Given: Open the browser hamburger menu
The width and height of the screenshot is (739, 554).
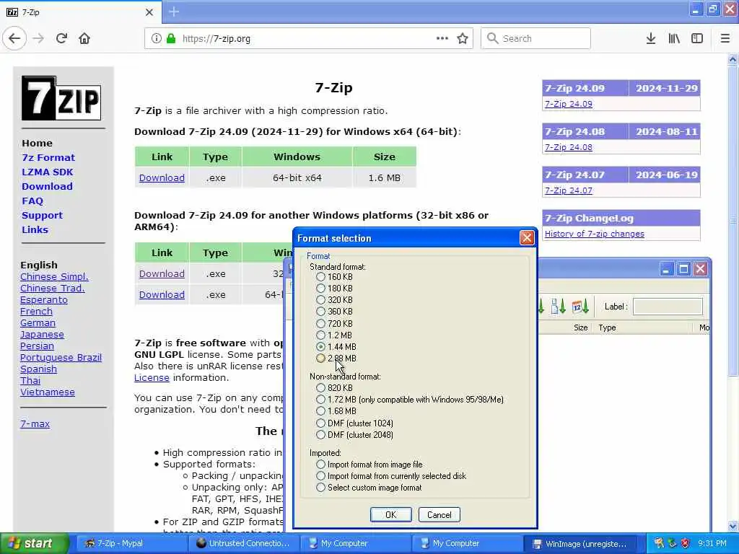Looking at the screenshot, I should pos(725,39).
